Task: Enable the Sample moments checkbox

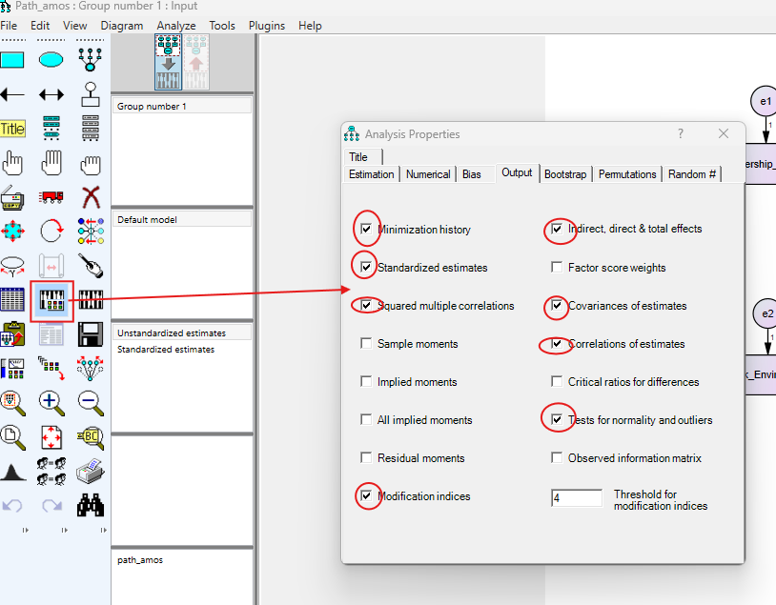Action: (x=366, y=344)
